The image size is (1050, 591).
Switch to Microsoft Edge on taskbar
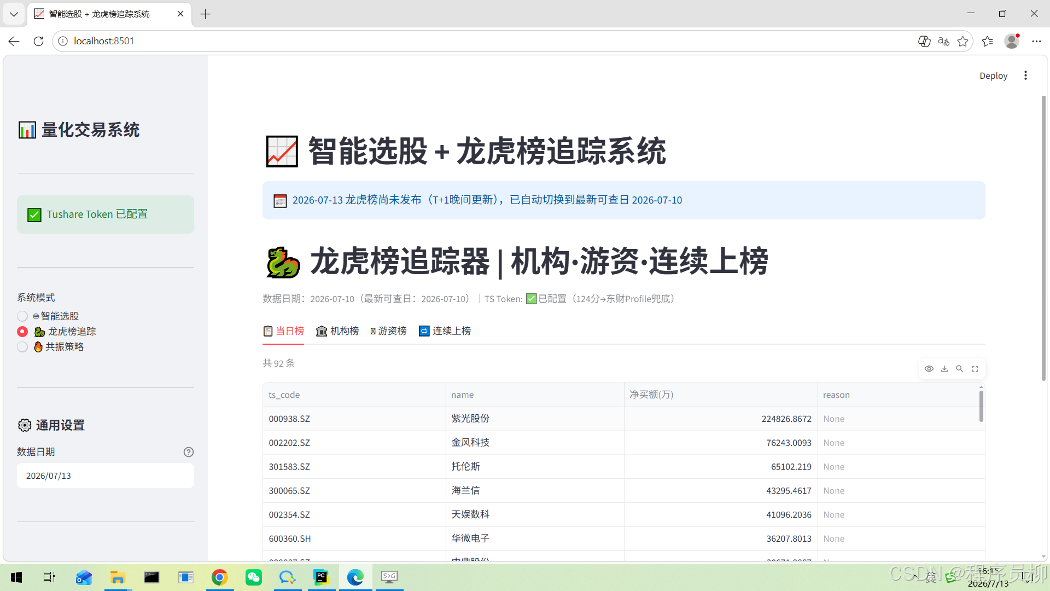(355, 577)
